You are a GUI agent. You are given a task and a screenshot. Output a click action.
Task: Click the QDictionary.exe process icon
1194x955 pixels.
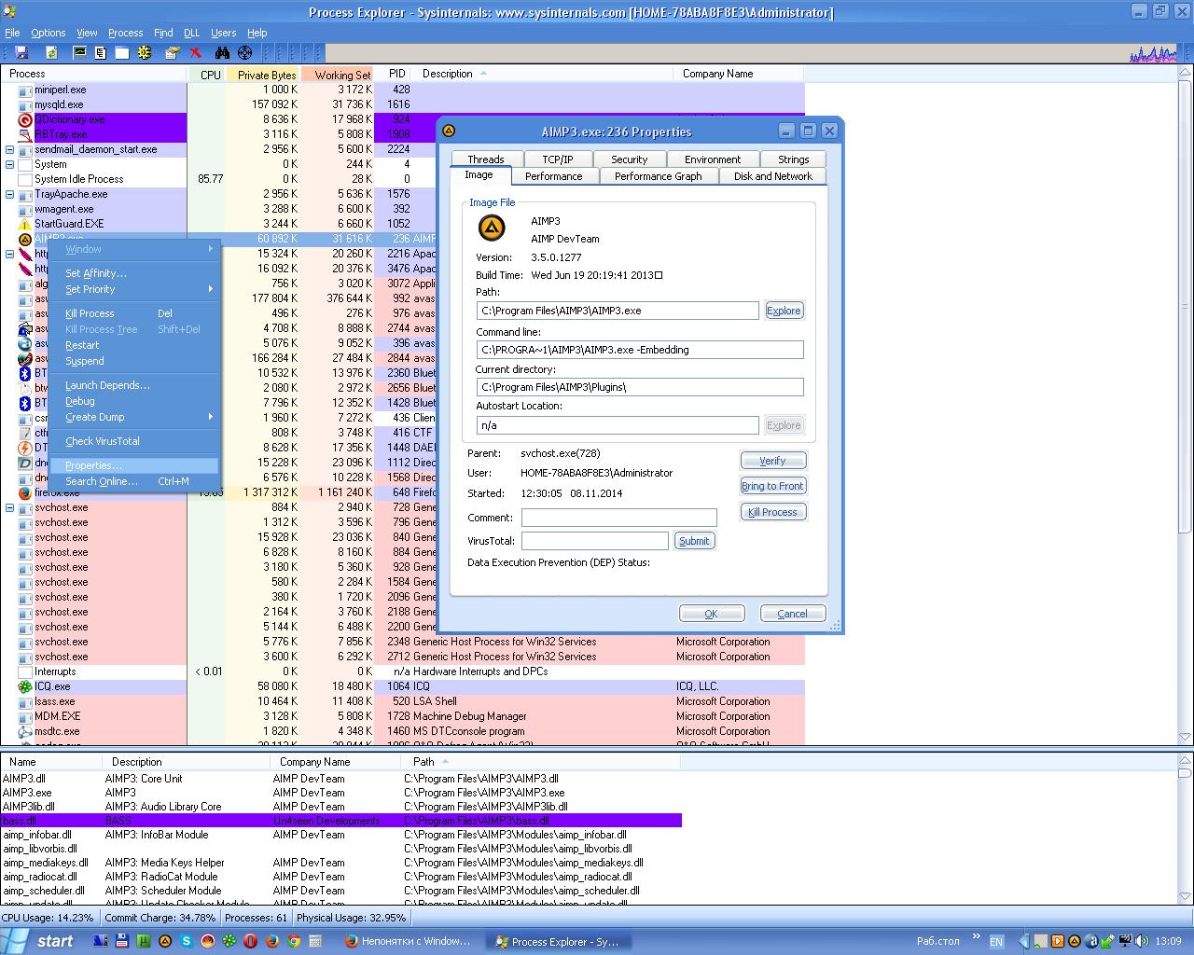25,119
